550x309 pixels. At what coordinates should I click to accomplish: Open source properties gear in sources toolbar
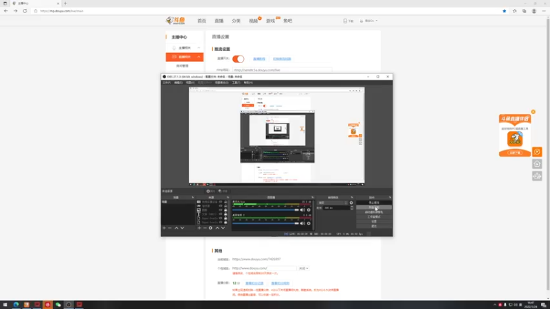(210, 228)
